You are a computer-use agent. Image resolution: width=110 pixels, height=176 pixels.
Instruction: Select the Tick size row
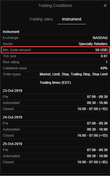click(55, 56)
